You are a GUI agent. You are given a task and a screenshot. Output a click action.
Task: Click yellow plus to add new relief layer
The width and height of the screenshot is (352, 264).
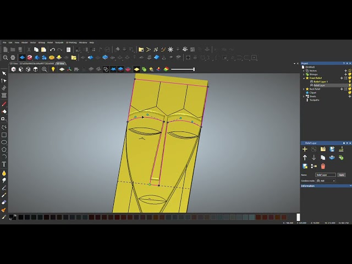click(x=305, y=149)
